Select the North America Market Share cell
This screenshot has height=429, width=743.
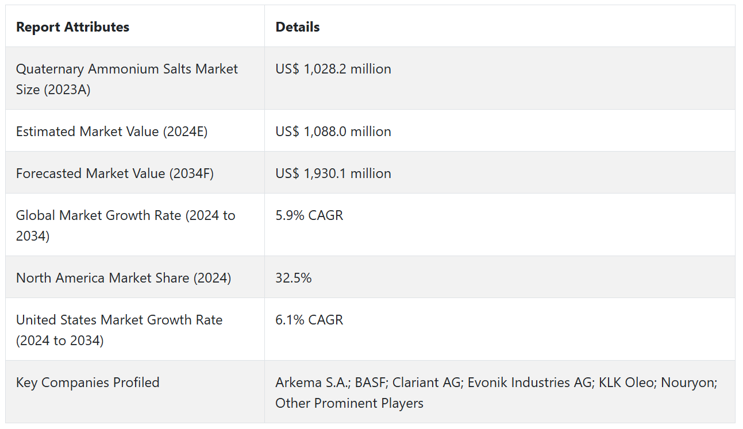[x=124, y=278]
